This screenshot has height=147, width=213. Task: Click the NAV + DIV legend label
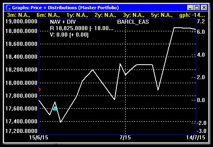pos(63,22)
